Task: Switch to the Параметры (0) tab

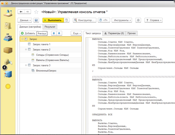Action: pos(114,33)
